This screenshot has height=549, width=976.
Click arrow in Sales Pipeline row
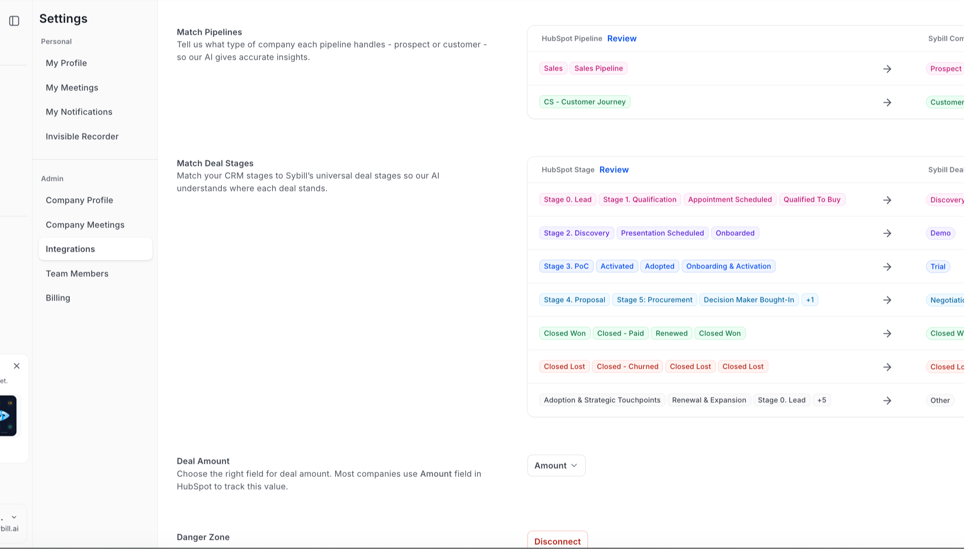[x=887, y=69]
